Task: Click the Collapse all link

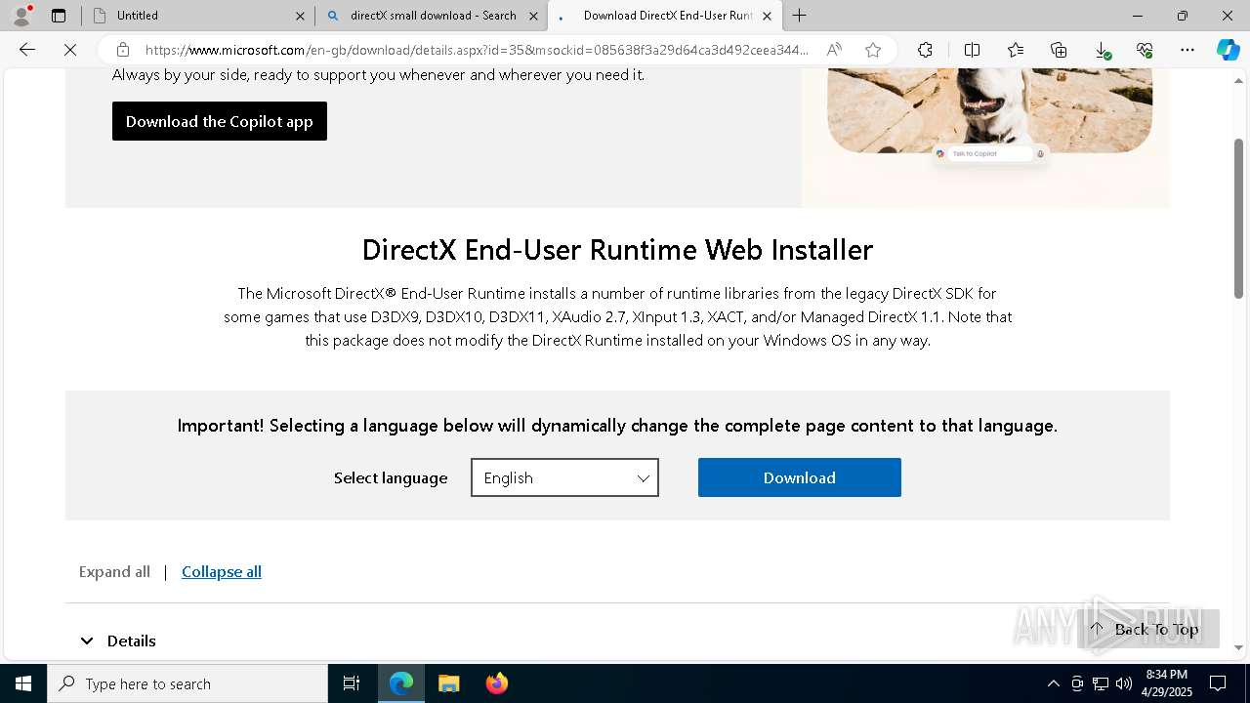Action: pyautogui.click(x=222, y=572)
